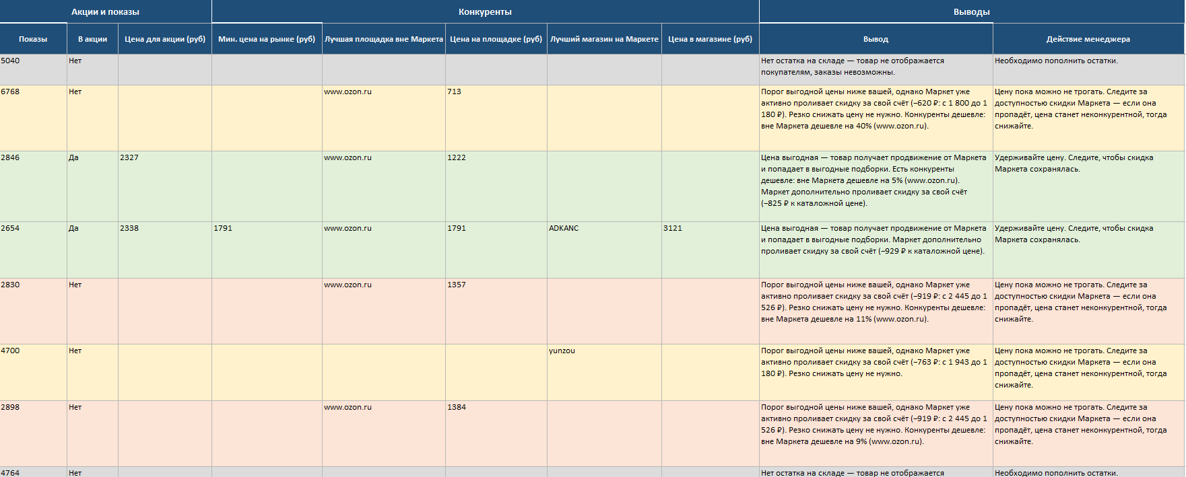The width and height of the screenshot is (1186, 477).
Task: Select the conclusion mentioning 'дешевле на 11%'
Action: click(x=876, y=311)
